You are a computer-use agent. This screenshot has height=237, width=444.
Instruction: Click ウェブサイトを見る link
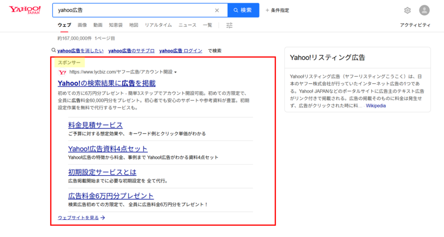(x=78, y=218)
